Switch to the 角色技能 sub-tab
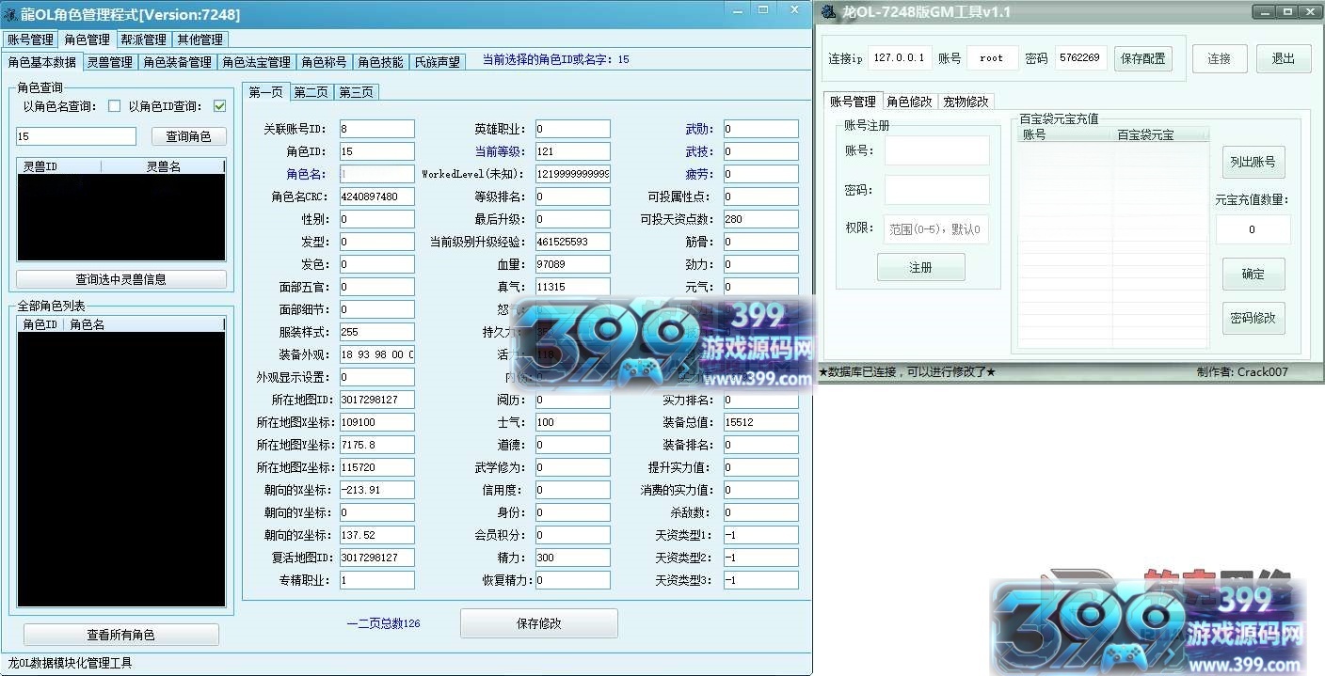The height and width of the screenshot is (676, 1325). 380,62
